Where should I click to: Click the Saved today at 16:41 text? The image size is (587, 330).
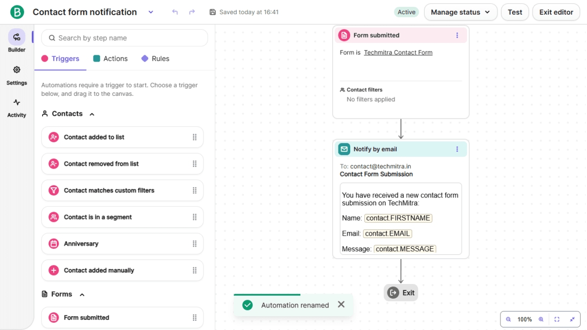(x=249, y=12)
